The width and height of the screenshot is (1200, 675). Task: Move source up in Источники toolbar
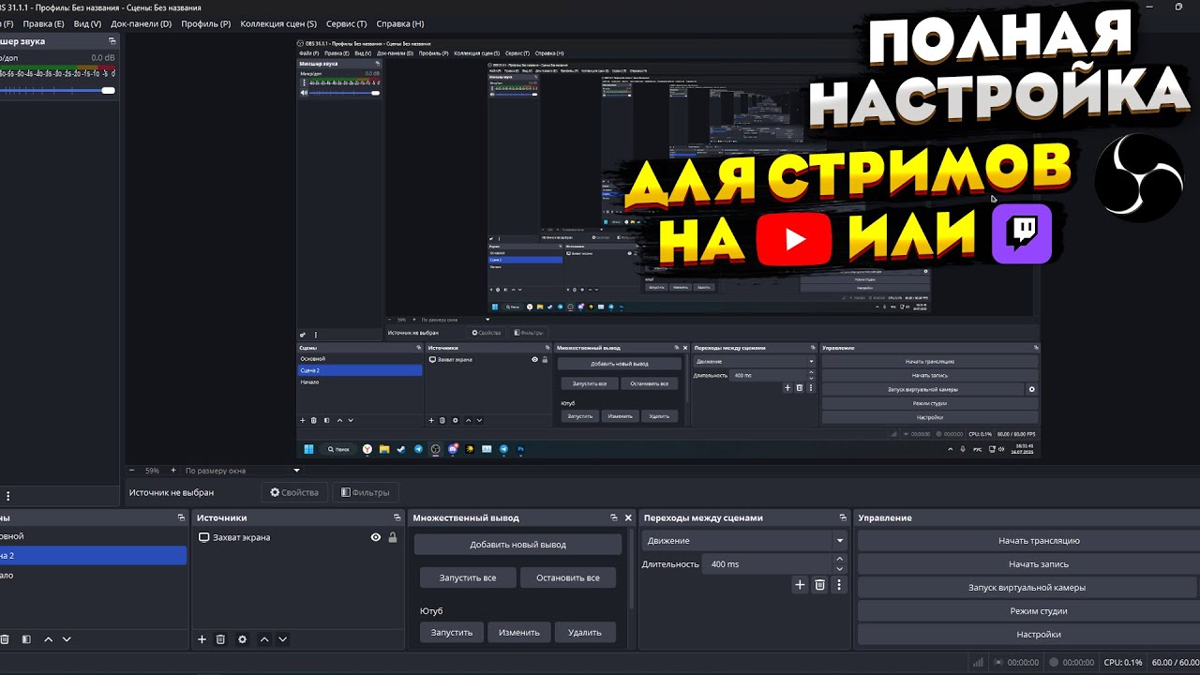click(x=264, y=639)
